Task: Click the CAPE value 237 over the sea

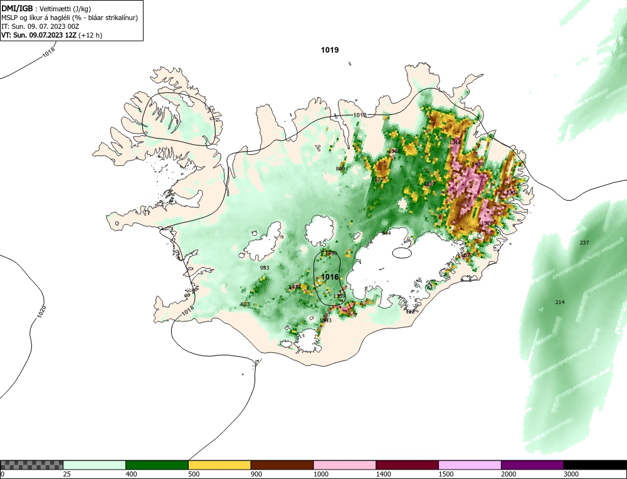Action: [584, 243]
